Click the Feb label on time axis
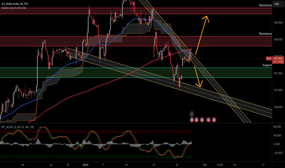285x168 pixels. click(x=205, y=165)
